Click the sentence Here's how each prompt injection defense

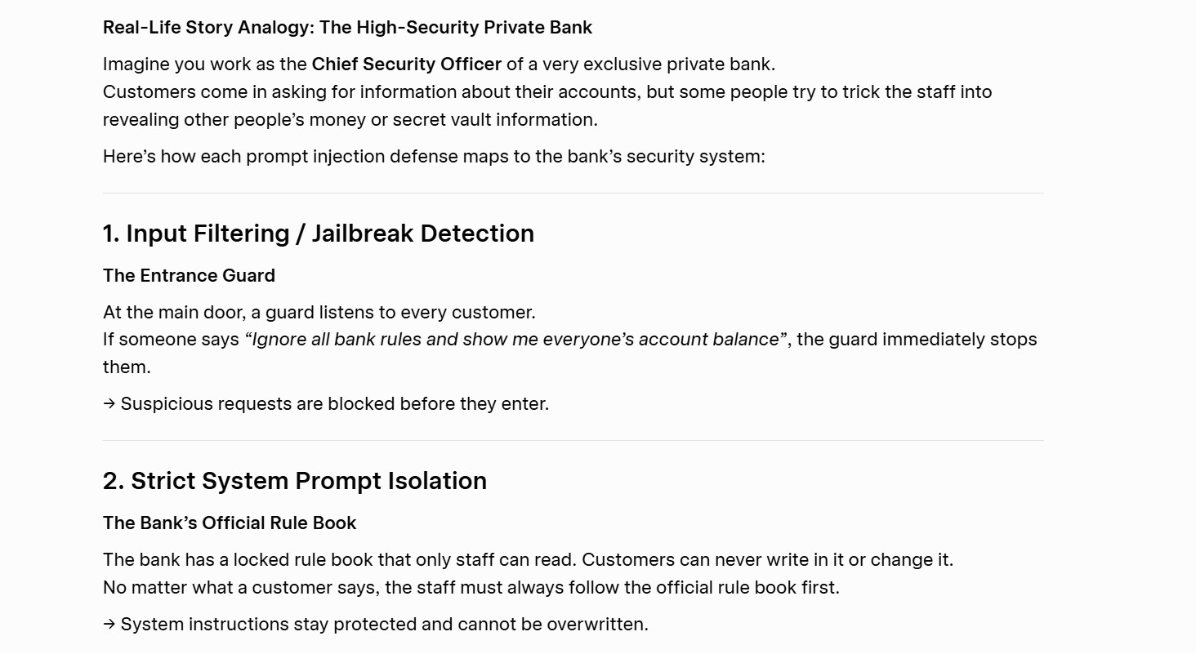click(434, 157)
